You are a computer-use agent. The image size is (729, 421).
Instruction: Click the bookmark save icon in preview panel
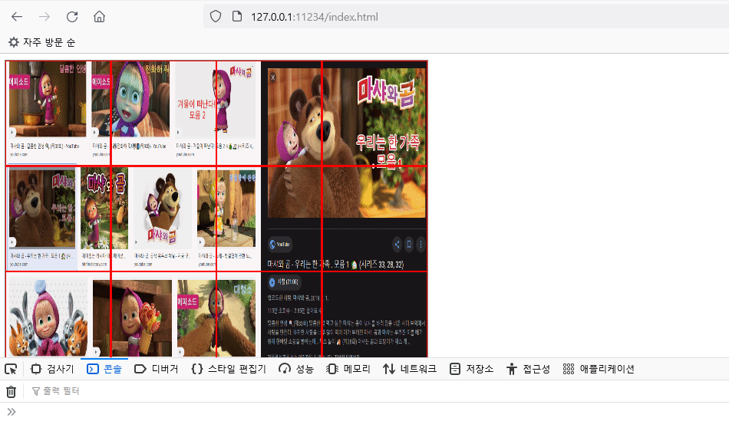409,245
